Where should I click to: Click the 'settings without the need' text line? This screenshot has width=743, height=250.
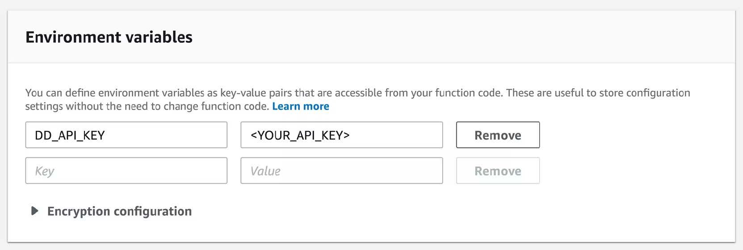[147, 107]
